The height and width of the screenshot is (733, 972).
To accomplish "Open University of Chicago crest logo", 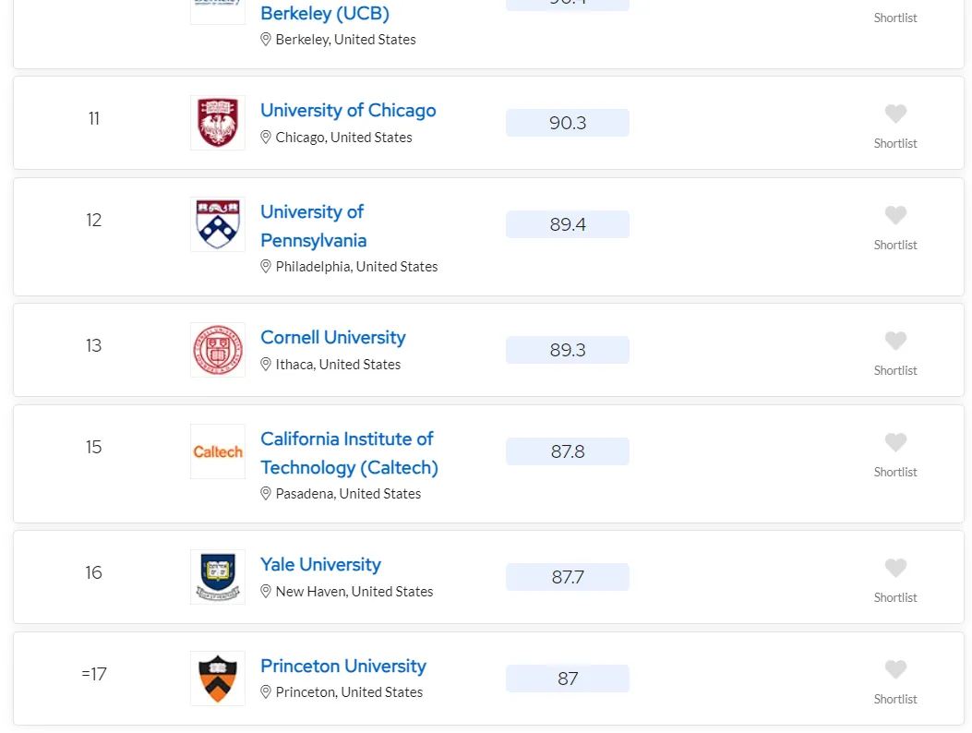I will coord(218,122).
